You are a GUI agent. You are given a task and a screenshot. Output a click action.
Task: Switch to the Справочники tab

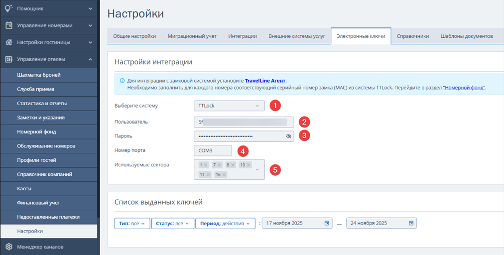[413, 36]
